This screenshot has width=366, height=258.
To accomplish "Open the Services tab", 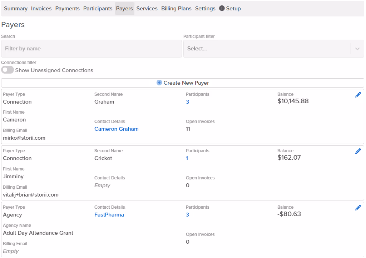I will [147, 9].
